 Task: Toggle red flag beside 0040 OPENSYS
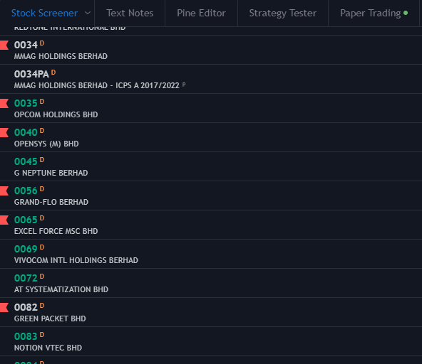click(x=4, y=133)
